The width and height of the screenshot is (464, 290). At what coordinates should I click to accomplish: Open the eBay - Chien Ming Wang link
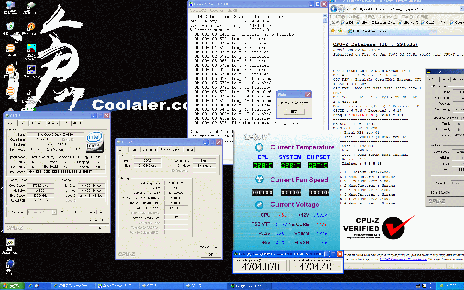(376, 23)
